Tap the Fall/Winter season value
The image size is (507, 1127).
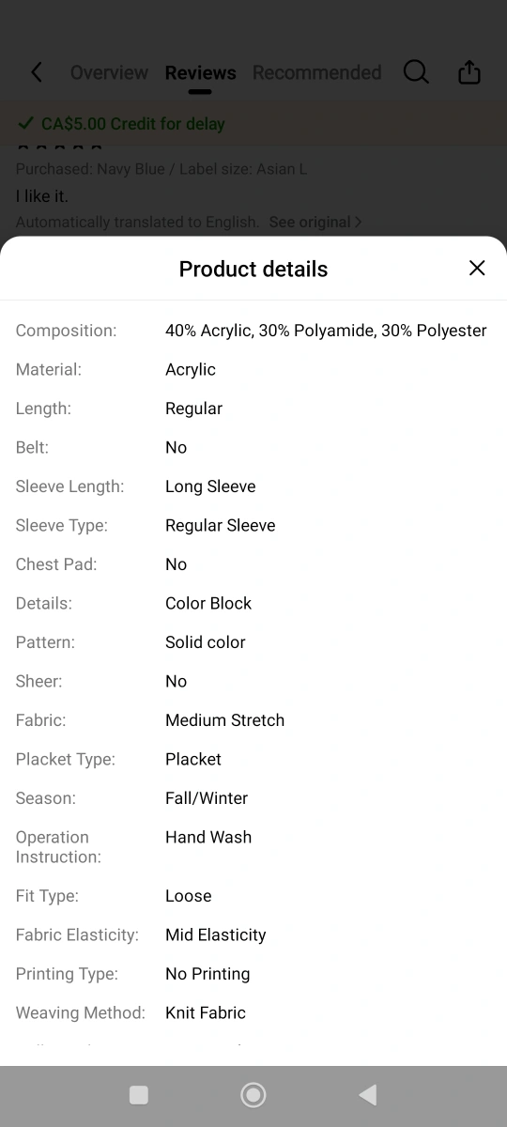point(207,798)
